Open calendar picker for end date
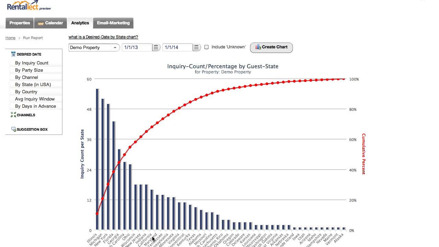Viewport: 439px width, 247px height. 197,47
